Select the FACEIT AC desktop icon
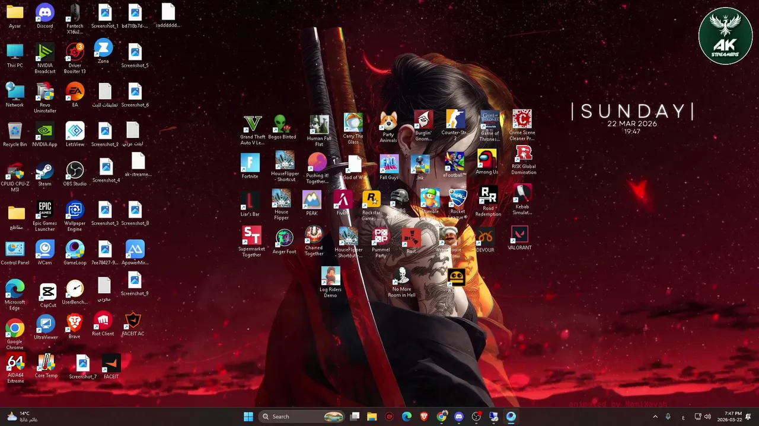Viewport: 759px width, 426px height. click(x=133, y=324)
